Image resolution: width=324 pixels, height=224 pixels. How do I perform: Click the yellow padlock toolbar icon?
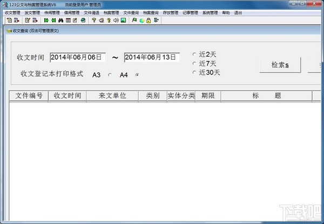click(x=148, y=20)
